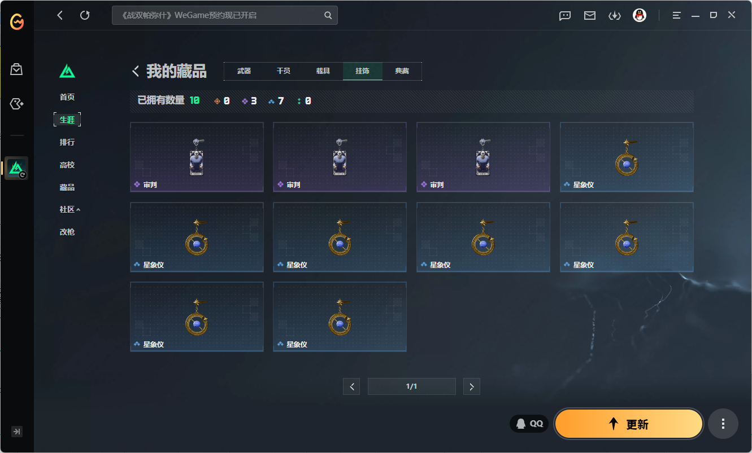Open the 高校 menu item
Image resolution: width=752 pixels, height=453 pixels.
tap(67, 165)
